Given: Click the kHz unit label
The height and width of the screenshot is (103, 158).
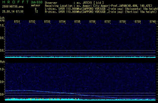Looking at the screenshot, I should (2, 20).
